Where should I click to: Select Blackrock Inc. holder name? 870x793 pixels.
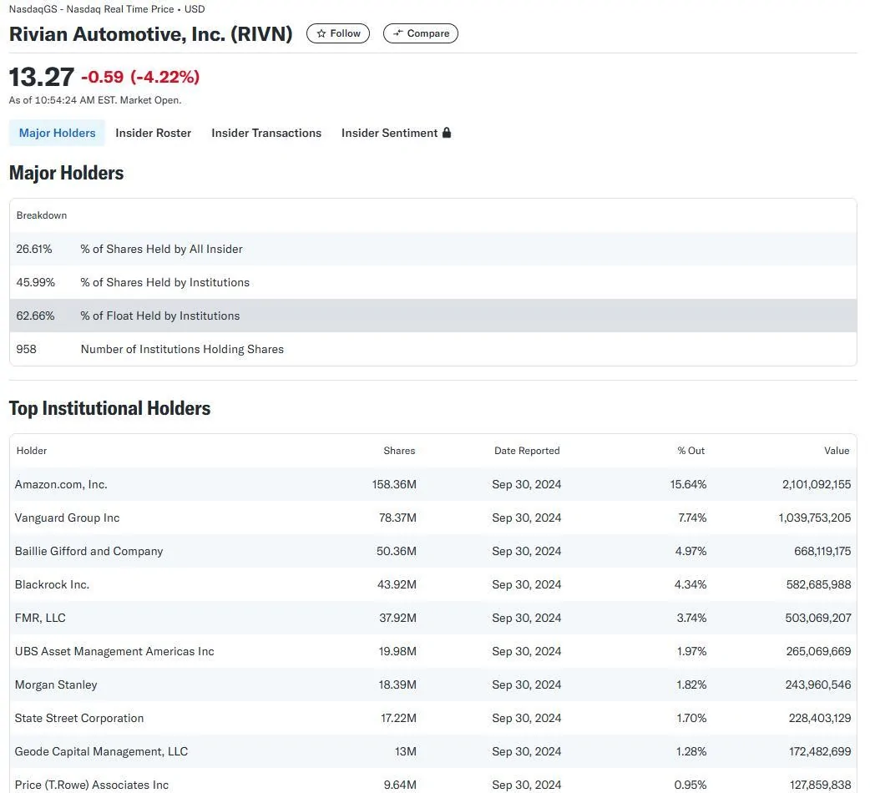click(x=52, y=584)
